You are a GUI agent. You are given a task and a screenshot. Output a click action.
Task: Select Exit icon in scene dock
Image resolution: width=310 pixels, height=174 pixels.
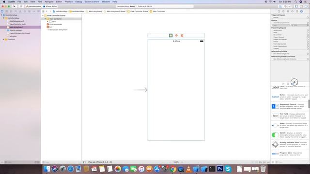182,35
